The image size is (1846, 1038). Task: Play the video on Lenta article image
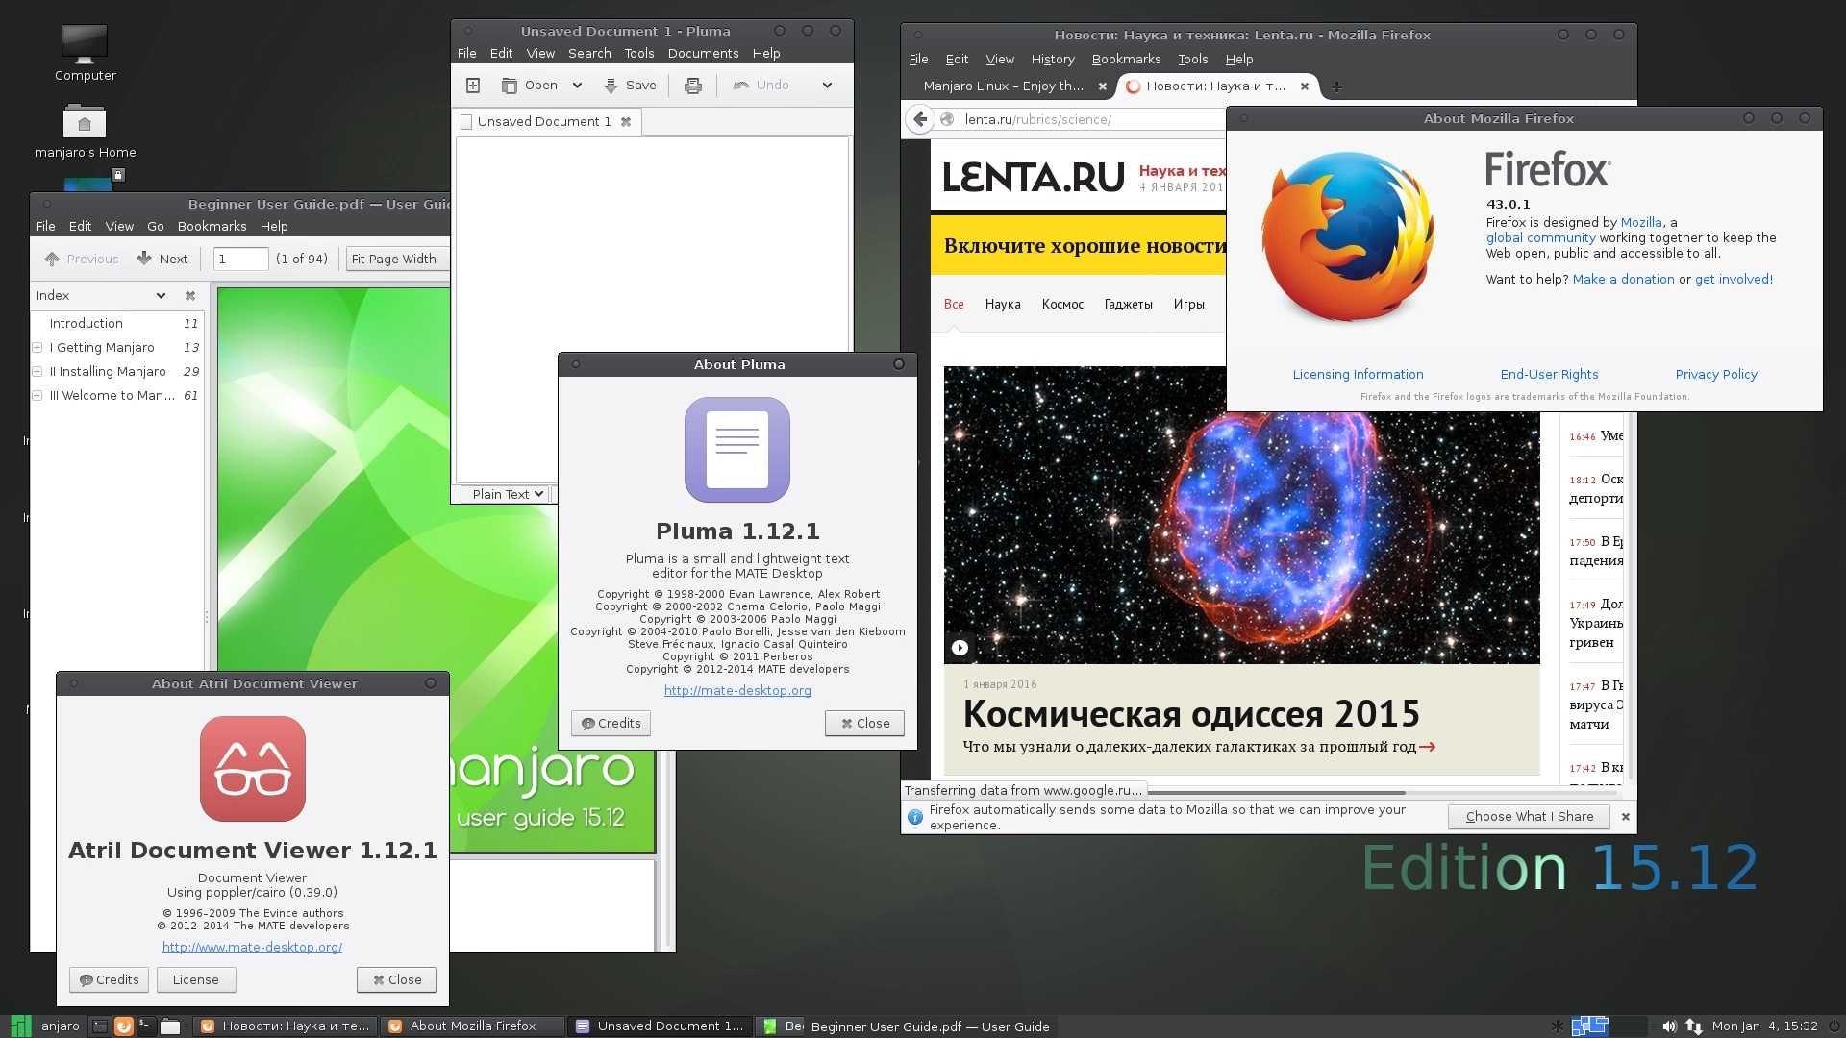[x=960, y=648]
